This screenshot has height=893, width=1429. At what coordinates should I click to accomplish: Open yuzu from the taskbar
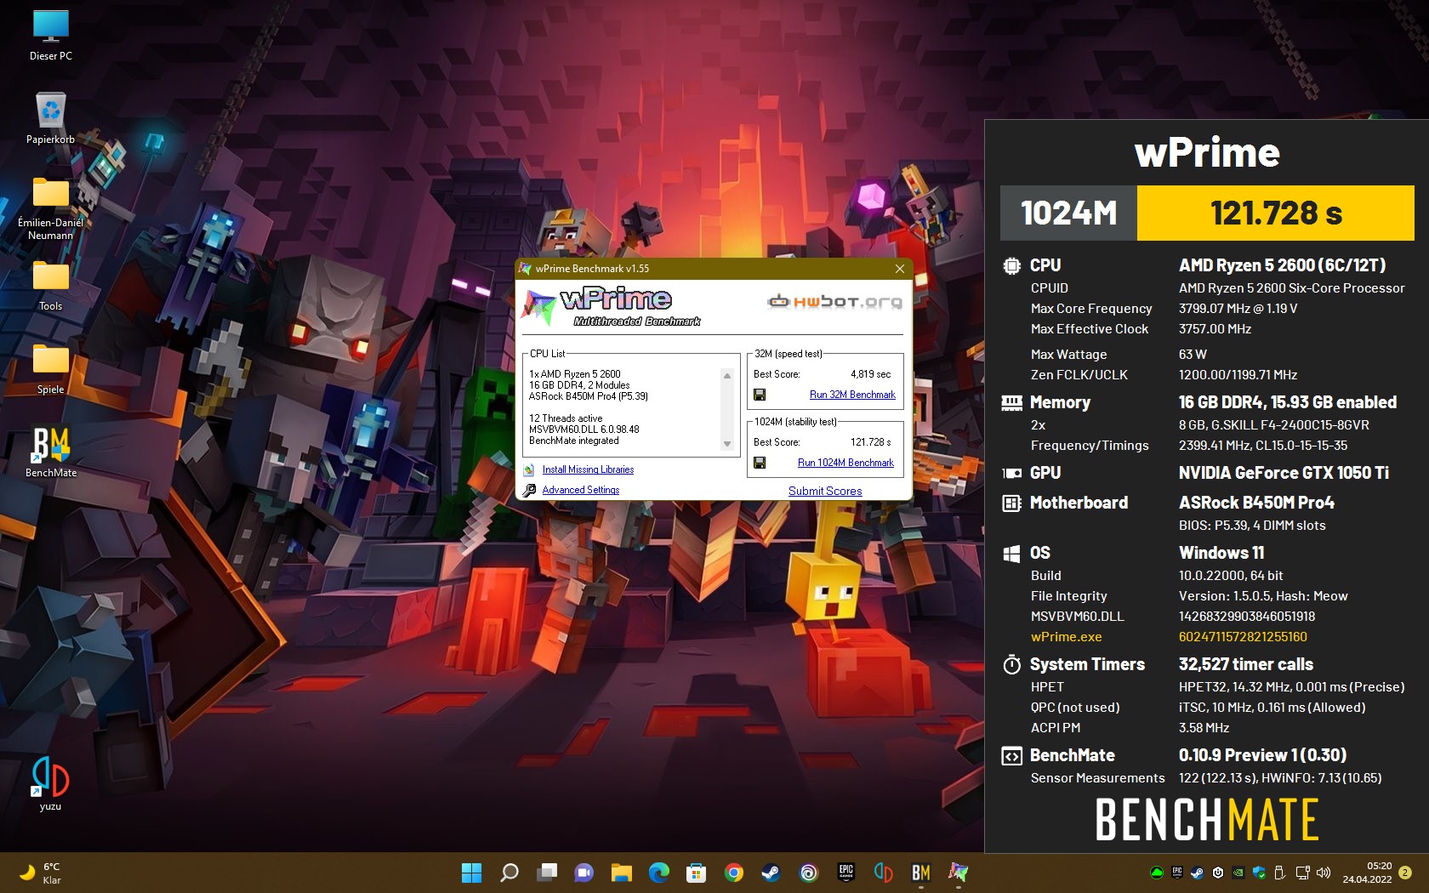point(883,873)
